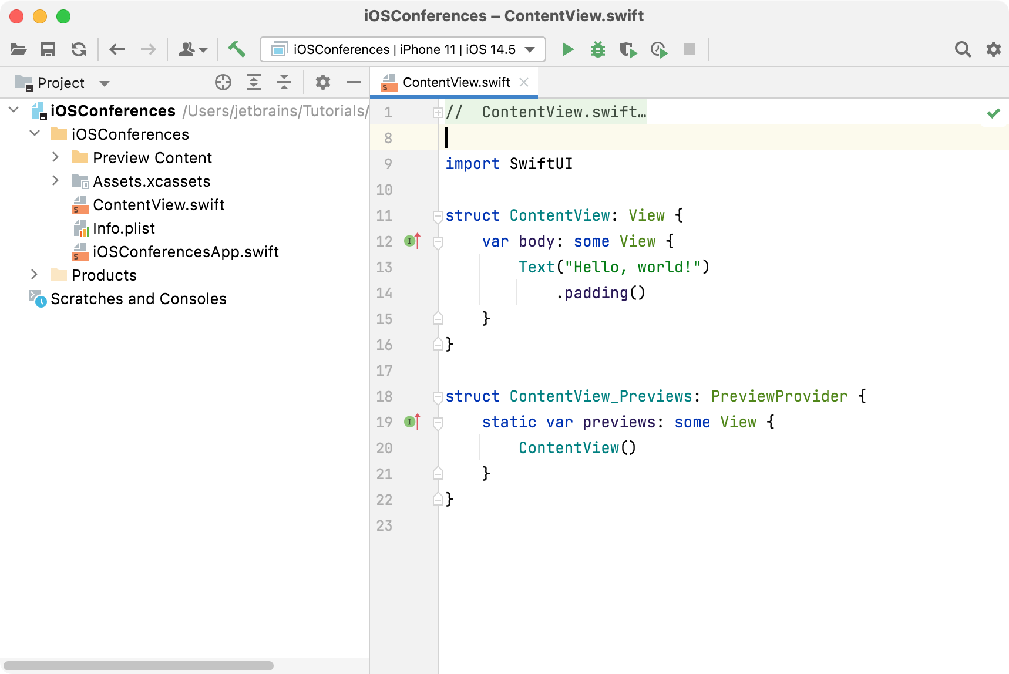
Task: Click the green inspection checkmark indicator
Action: tap(994, 113)
